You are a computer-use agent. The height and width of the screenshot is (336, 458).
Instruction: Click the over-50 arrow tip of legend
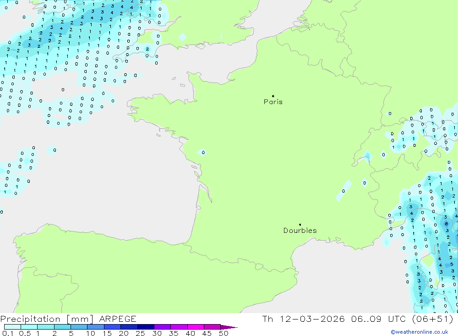229,327
